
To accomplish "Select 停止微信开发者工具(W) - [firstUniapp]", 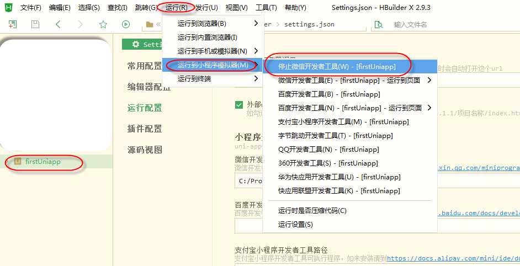I will point(350,66).
